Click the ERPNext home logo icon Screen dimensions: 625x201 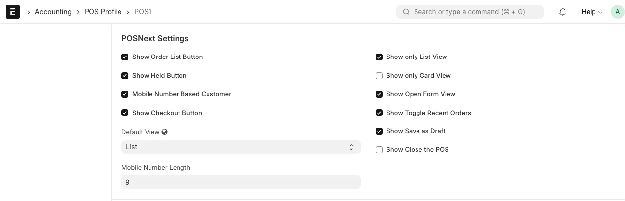(13, 12)
